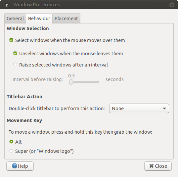Click the "Raise selected windows after an interval" label
The height and width of the screenshot is (177, 178).
point(64,65)
